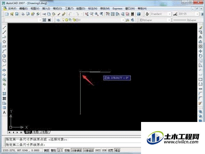Click the command line input area
This screenshot has width=205, height=154.
[73, 145]
